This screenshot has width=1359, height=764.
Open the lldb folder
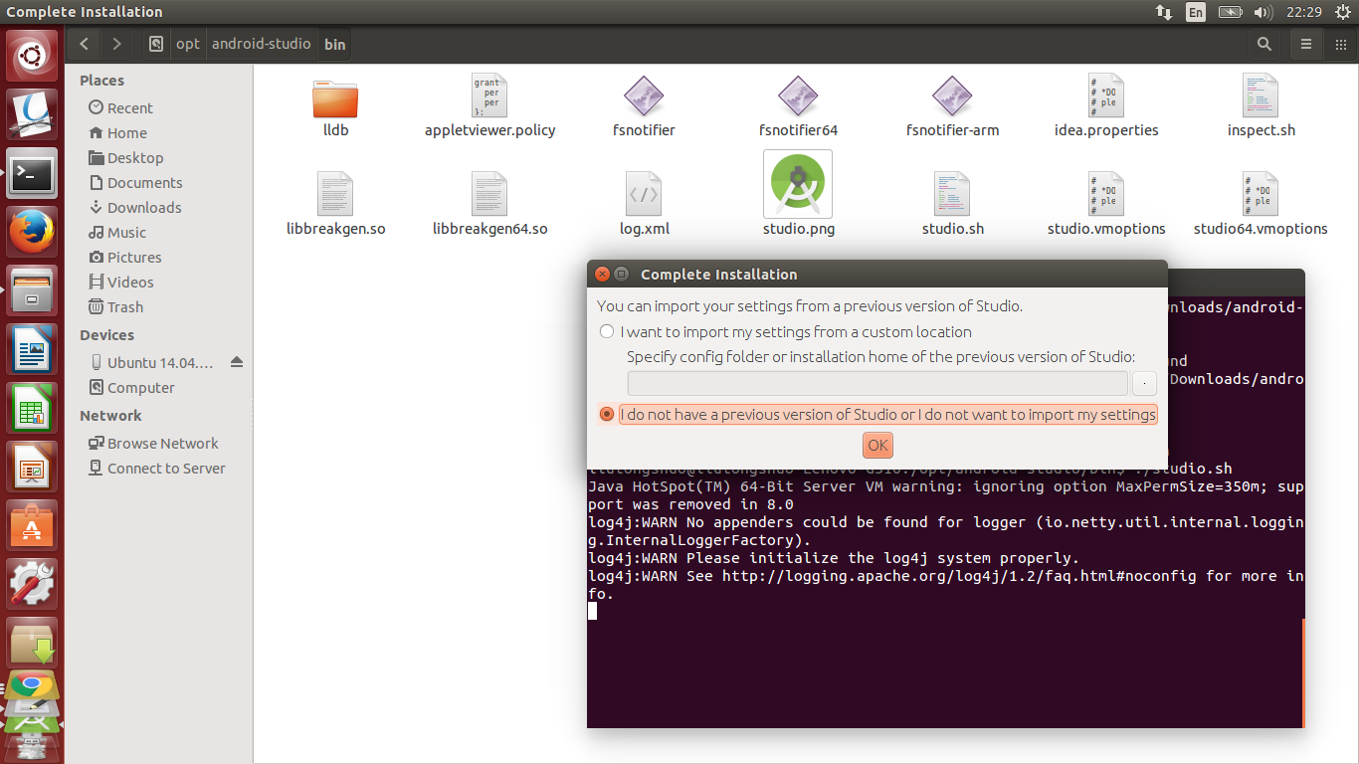click(x=335, y=98)
